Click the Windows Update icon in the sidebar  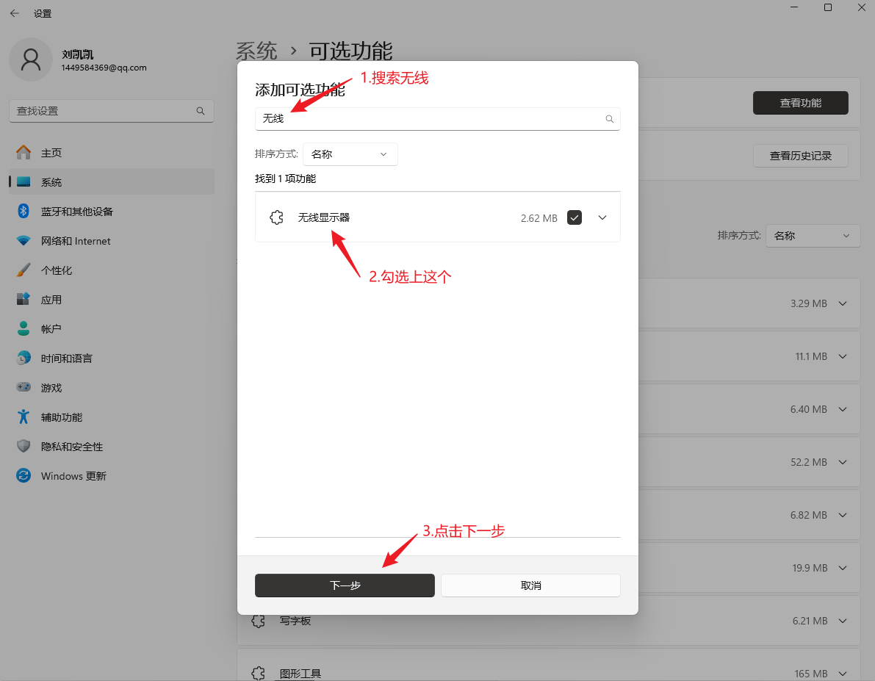24,476
